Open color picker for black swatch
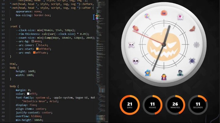This screenshot has height=123, width=220. (37, 45)
